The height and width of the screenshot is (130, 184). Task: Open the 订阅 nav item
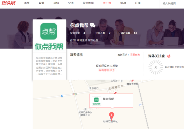click(138, 3)
